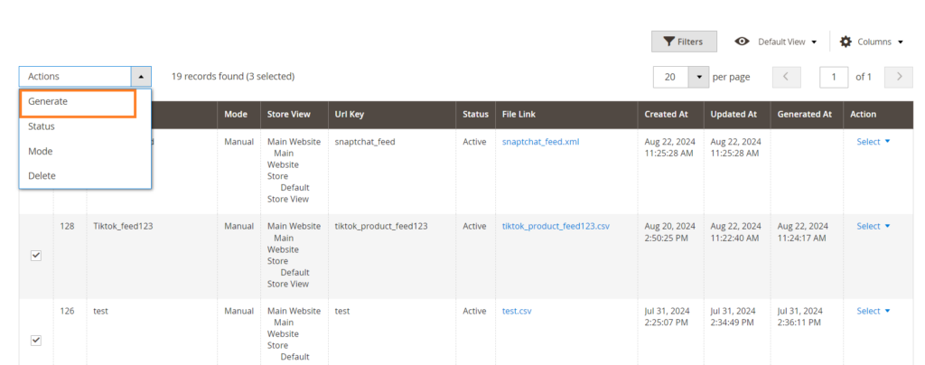
Task: Go to previous page arrow
Action: click(x=787, y=77)
